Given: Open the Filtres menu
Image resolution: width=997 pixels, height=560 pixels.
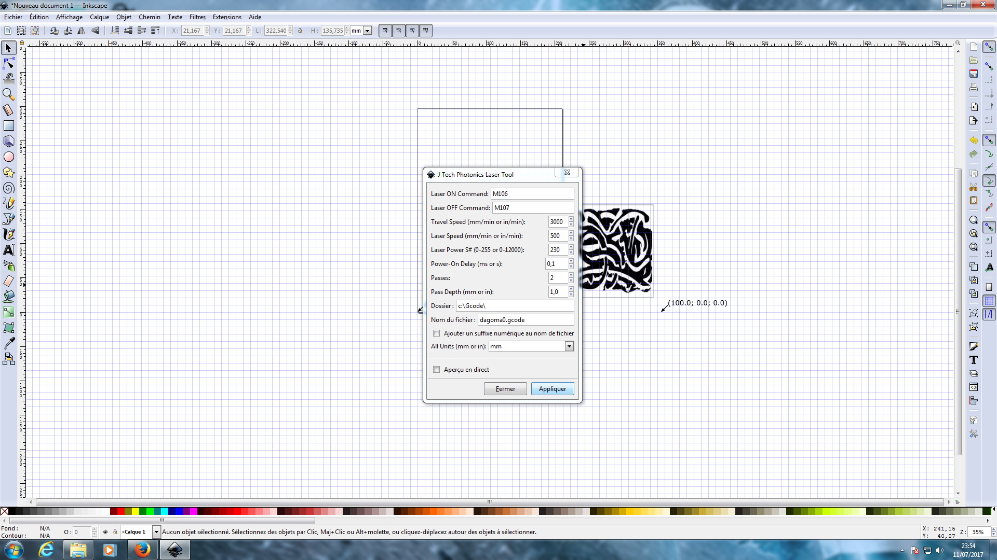Looking at the screenshot, I should (197, 17).
